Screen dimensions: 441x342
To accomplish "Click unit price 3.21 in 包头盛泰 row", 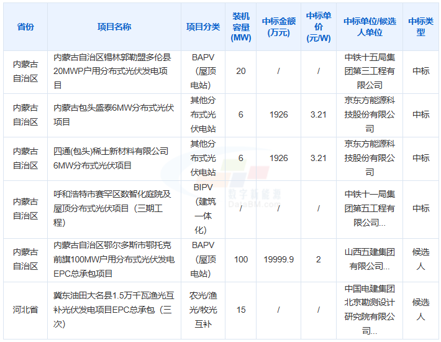I will (x=319, y=115).
